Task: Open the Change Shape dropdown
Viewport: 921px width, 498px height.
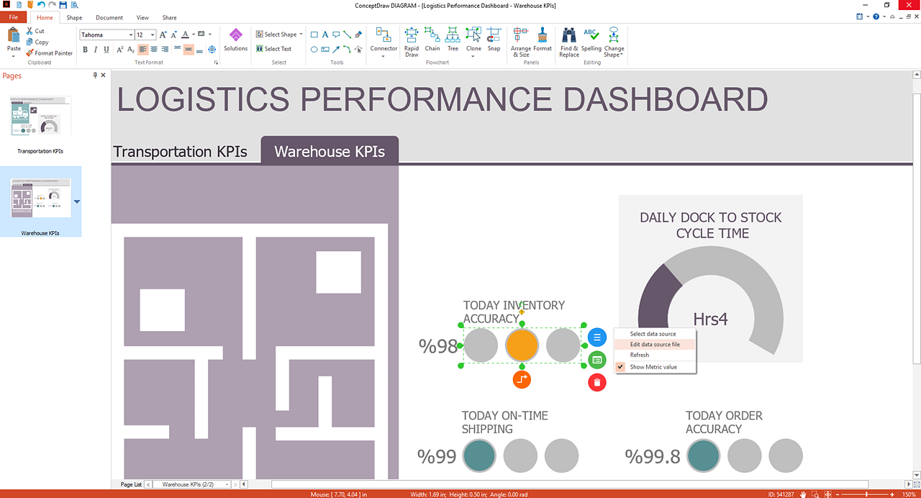Action: (x=613, y=42)
